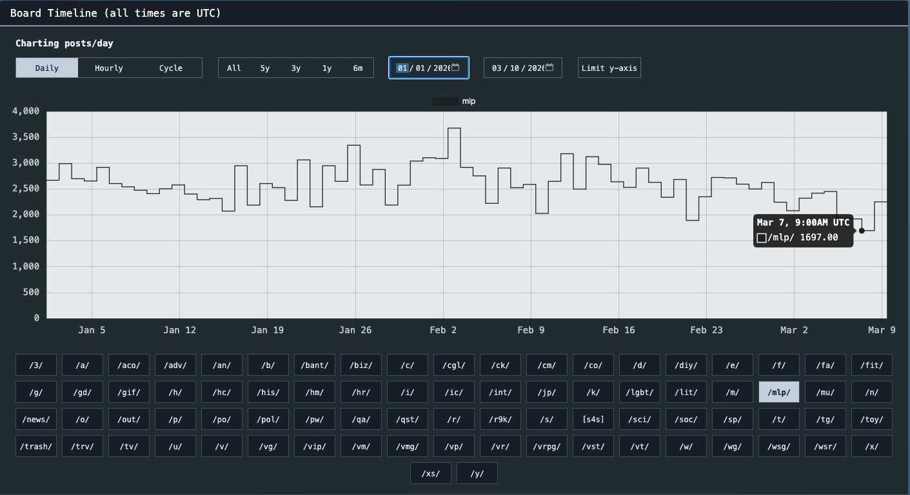Viewport: 910px width, 495px height.
Task: Click the /v/ board button
Action: (222, 446)
